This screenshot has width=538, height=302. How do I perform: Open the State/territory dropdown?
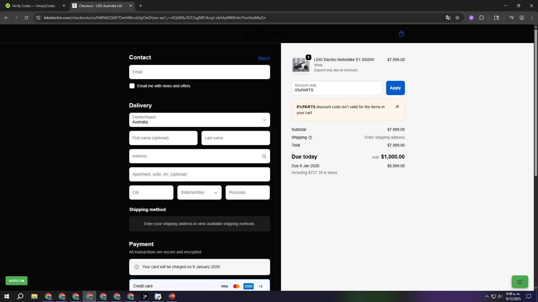pos(199,193)
